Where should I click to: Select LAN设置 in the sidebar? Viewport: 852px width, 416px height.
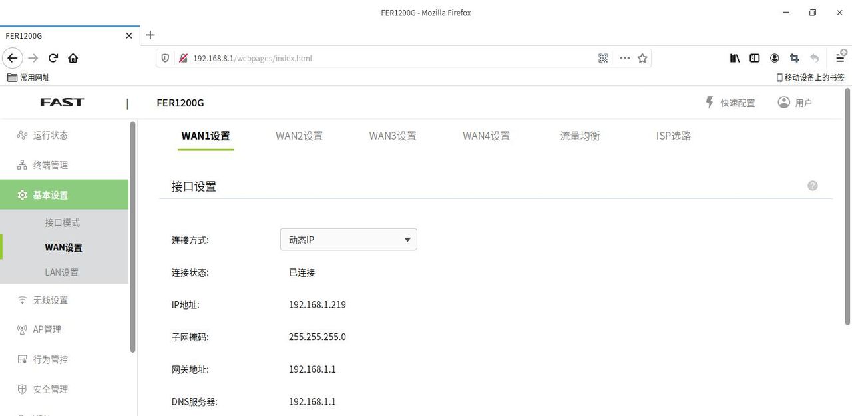62,272
